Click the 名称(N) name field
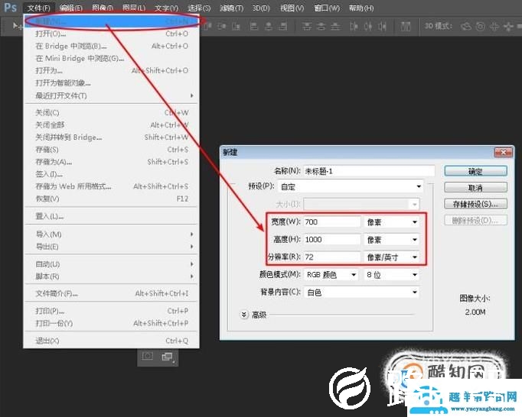This screenshot has width=522, height=417. point(369,171)
